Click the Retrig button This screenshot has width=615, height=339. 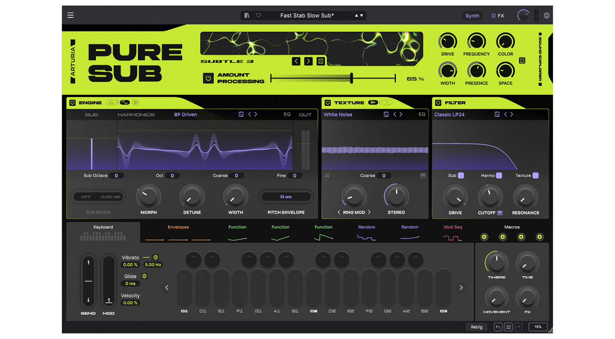tap(476, 327)
